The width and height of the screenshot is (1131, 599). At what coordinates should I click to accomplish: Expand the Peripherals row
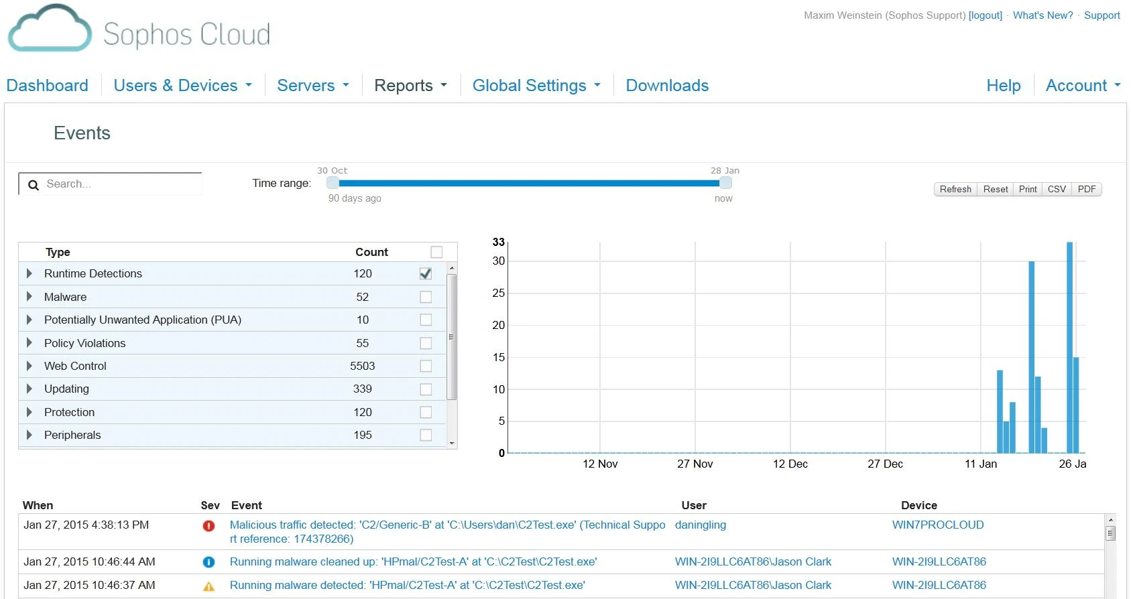(29, 435)
